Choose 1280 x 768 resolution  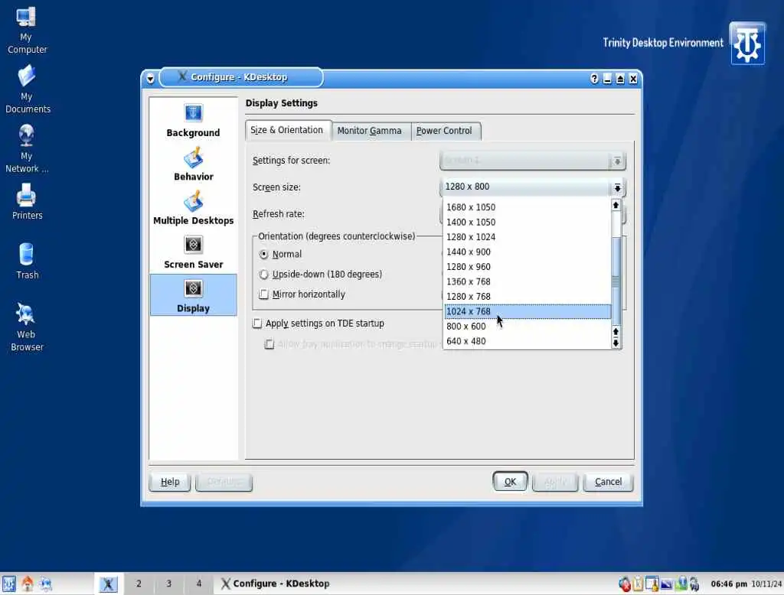[x=527, y=297]
